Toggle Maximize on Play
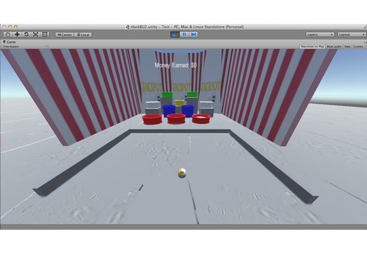 pos(313,47)
